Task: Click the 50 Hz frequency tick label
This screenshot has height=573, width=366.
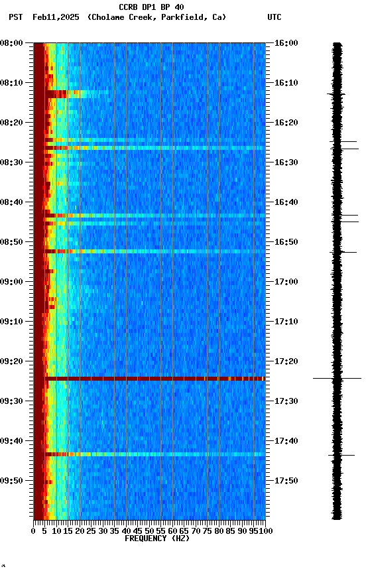Action: point(149,532)
